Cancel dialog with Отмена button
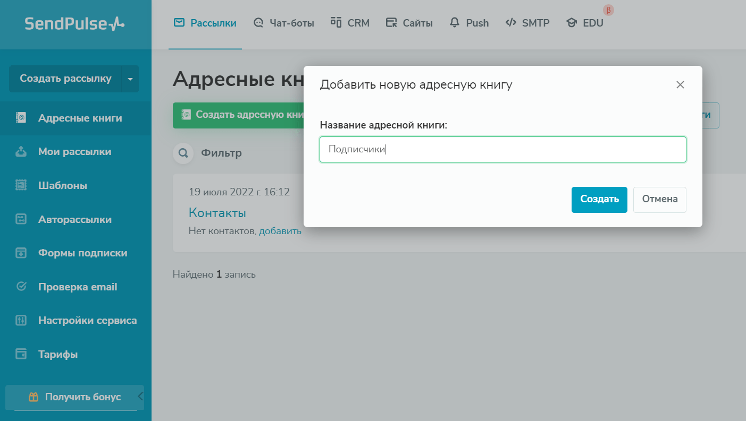Viewport: 746px width, 421px height. coord(659,200)
